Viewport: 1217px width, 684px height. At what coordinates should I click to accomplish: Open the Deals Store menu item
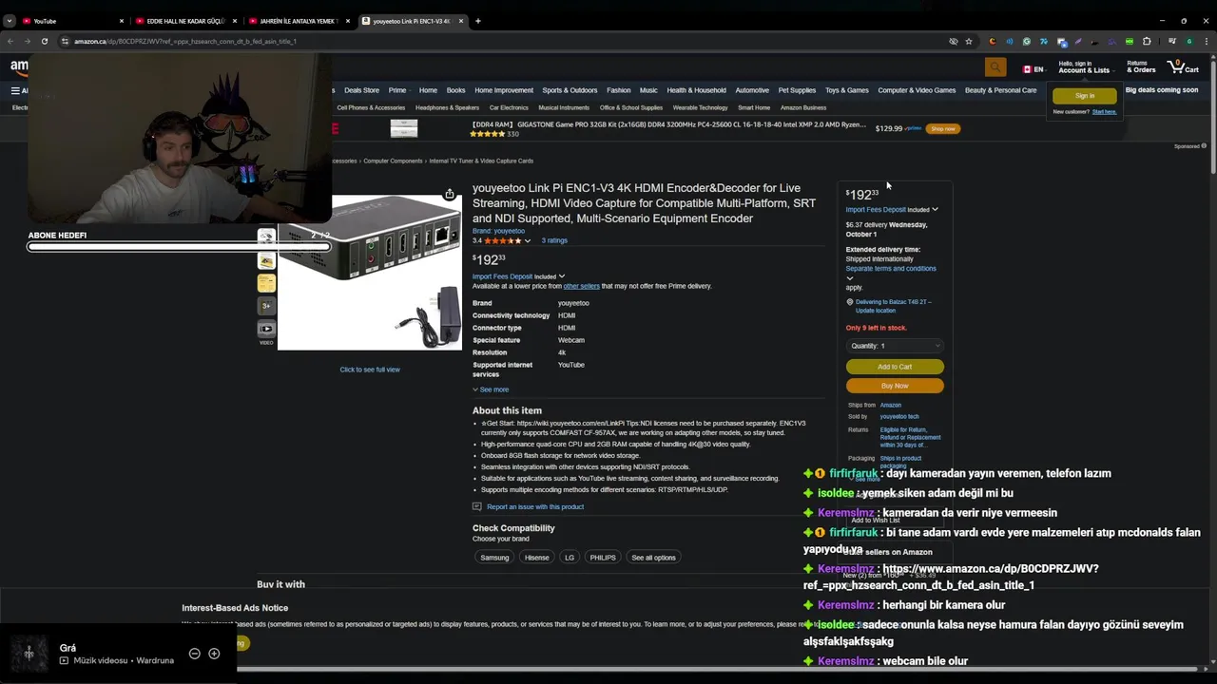361,90
